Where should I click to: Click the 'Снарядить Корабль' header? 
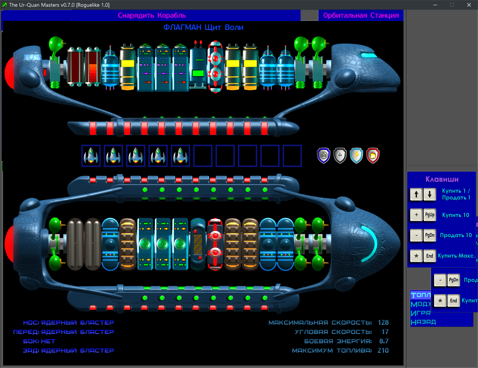pyautogui.click(x=152, y=15)
